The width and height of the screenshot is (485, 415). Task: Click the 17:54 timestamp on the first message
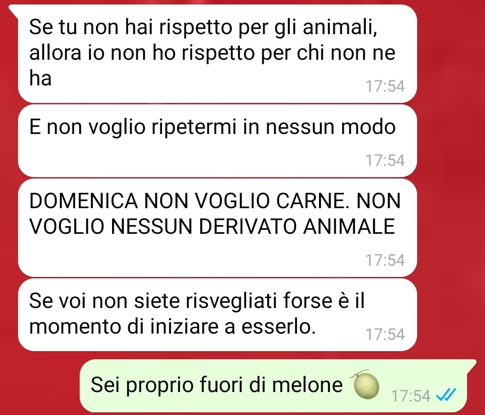(385, 86)
